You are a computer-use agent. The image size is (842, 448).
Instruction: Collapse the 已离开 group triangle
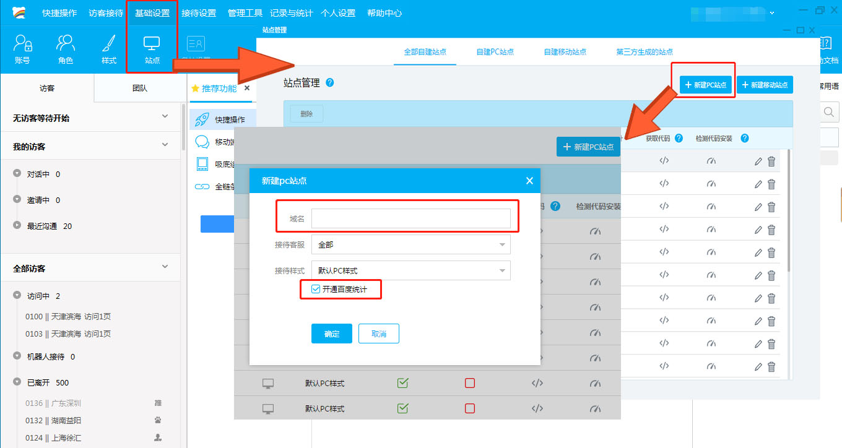pyautogui.click(x=17, y=382)
